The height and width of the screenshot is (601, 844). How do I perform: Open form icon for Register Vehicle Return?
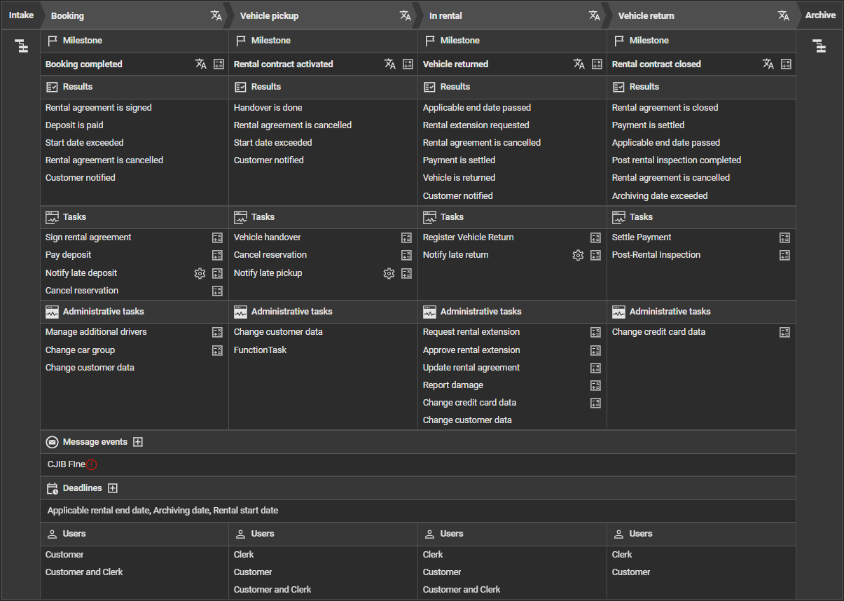[x=595, y=237]
